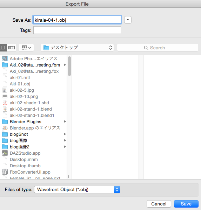Open the Files of type dropdown
This screenshot has width=201, height=210.
[x=77, y=189]
